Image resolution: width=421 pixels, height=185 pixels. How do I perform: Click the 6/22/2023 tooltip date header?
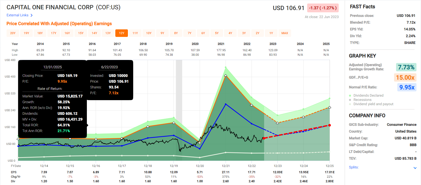pos(110,67)
